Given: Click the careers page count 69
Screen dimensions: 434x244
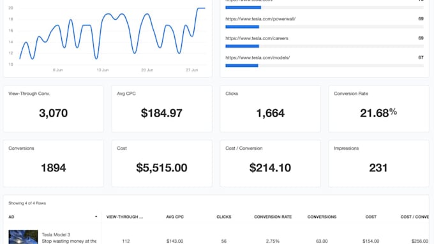Looking at the screenshot, I should (421, 38).
